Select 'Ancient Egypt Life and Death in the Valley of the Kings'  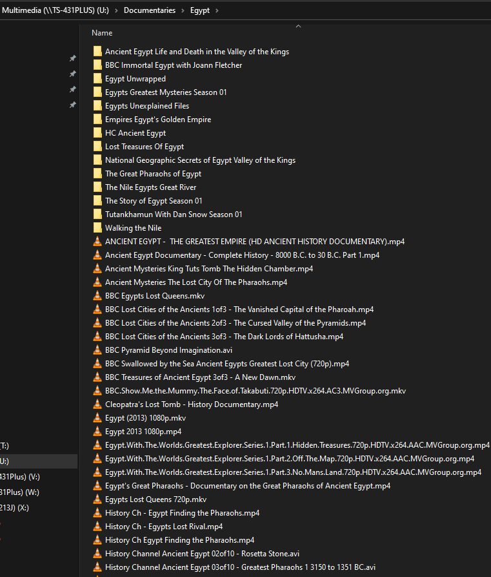point(197,52)
